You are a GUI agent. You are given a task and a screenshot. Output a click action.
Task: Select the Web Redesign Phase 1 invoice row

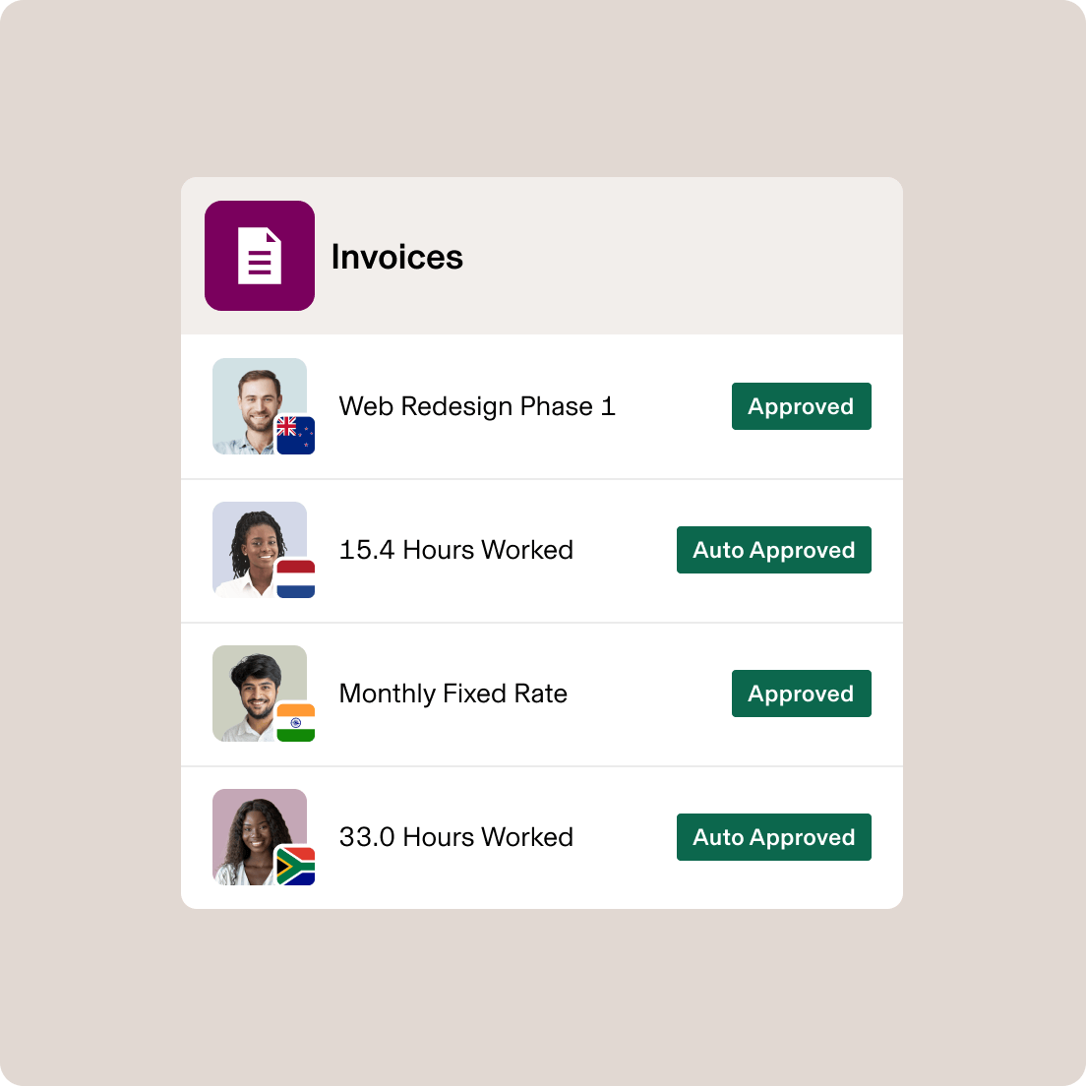click(477, 406)
